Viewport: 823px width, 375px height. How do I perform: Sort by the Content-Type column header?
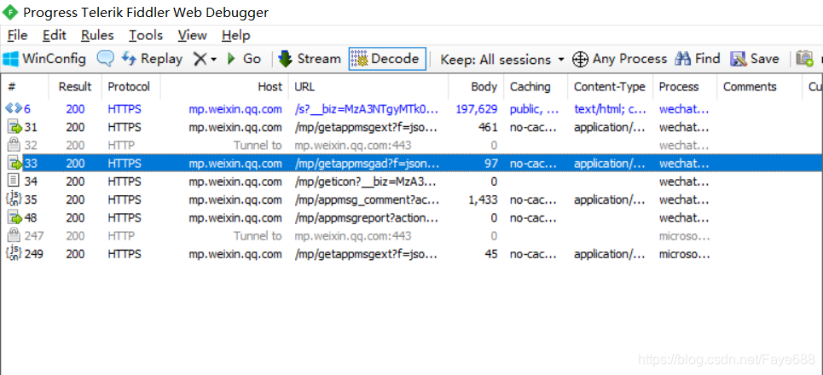(610, 87)
